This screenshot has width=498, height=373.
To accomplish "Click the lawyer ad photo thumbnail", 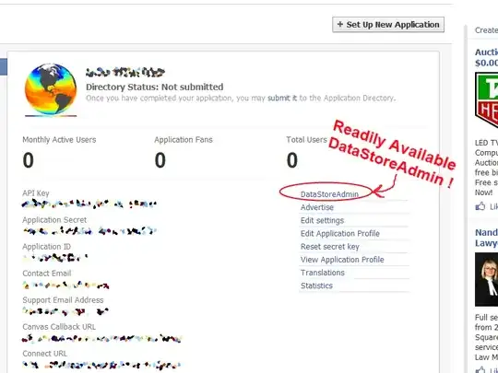I will (x=486, y=279).
